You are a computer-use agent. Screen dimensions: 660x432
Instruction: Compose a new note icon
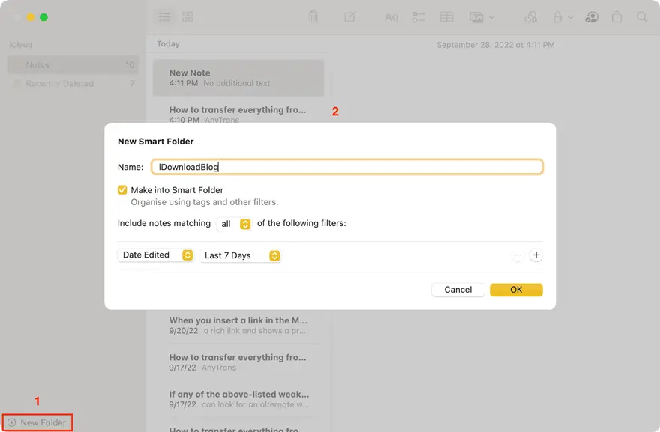(x=349, y=16)
